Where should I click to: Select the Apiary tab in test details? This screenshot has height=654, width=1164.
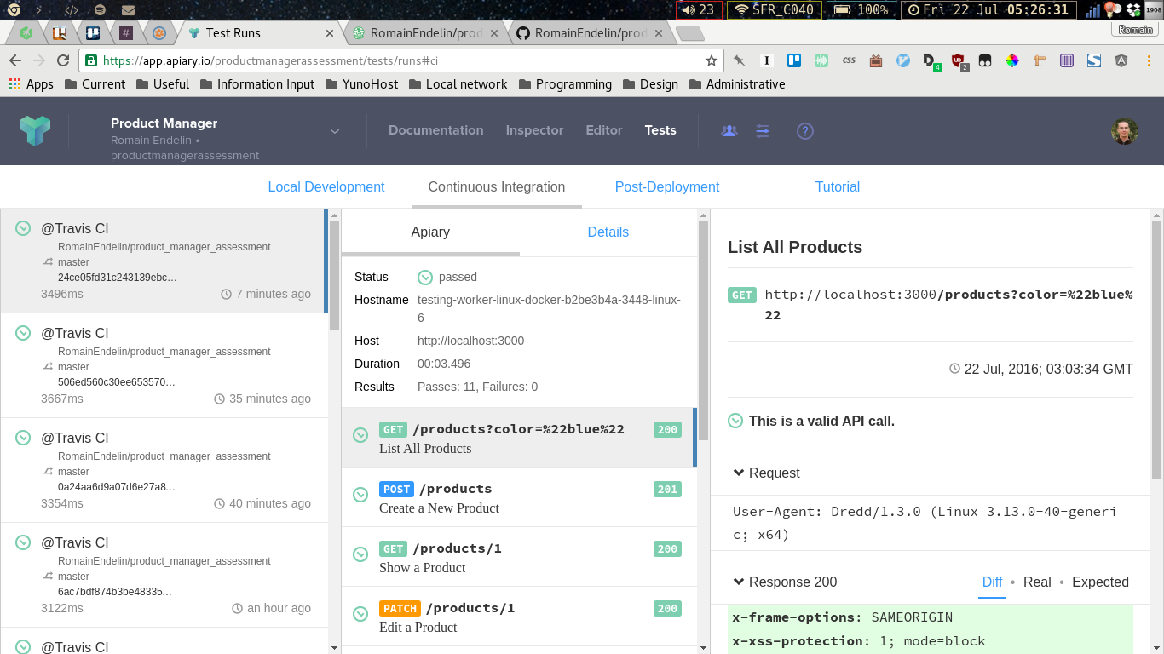430,232
